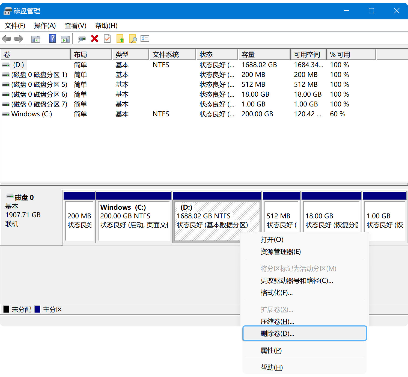This screenshot has height=377, width=408.
Task: Open the 文件(F) menu
Action: point(15,26)
